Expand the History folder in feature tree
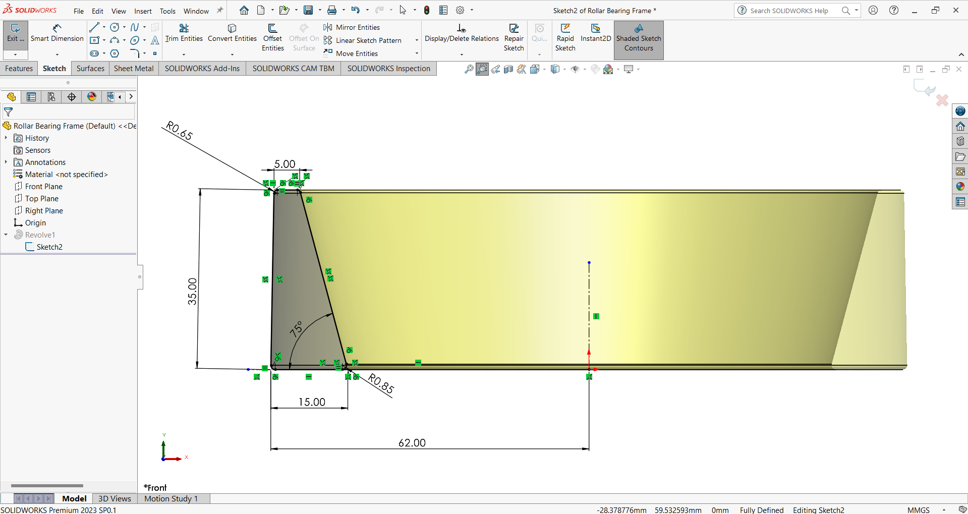968x514 pixels. click(x=6, y=138)
